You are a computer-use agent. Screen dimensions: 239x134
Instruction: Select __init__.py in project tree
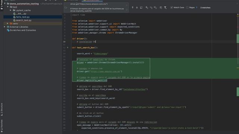point(21,14)
